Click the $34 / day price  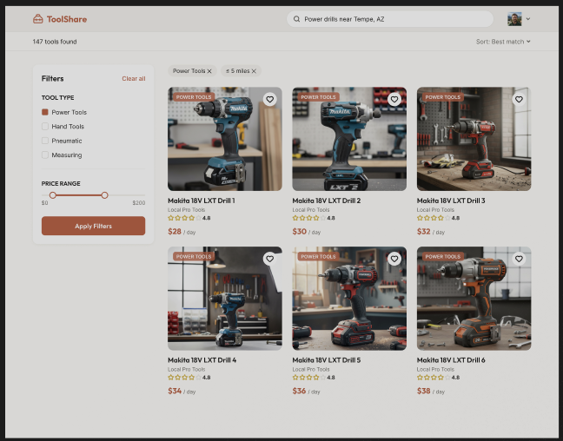pyautogui.click(x=182, y=391)
